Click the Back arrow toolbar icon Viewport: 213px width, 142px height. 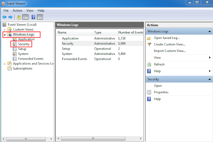tap(4, 17)
